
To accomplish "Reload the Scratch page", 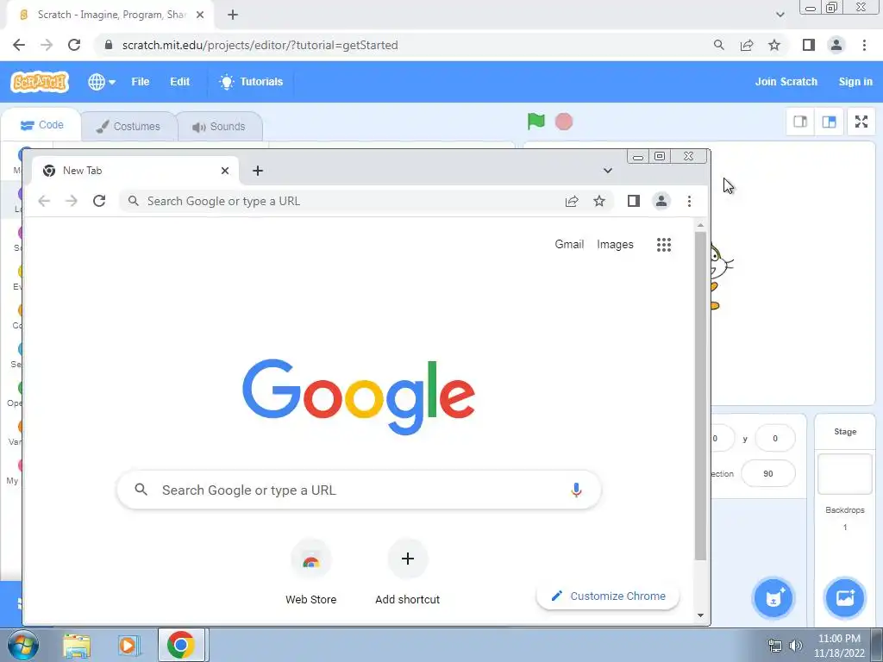I will pyautogui.click(x=74, y=45).
